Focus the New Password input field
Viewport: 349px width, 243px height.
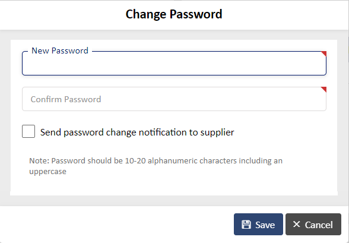click(174, 63)
